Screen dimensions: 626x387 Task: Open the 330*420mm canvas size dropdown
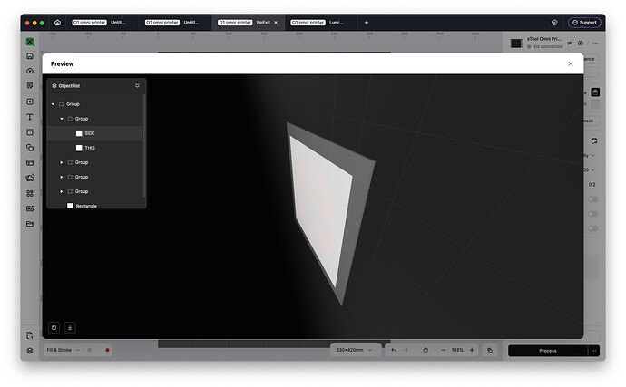pos(354,351)
